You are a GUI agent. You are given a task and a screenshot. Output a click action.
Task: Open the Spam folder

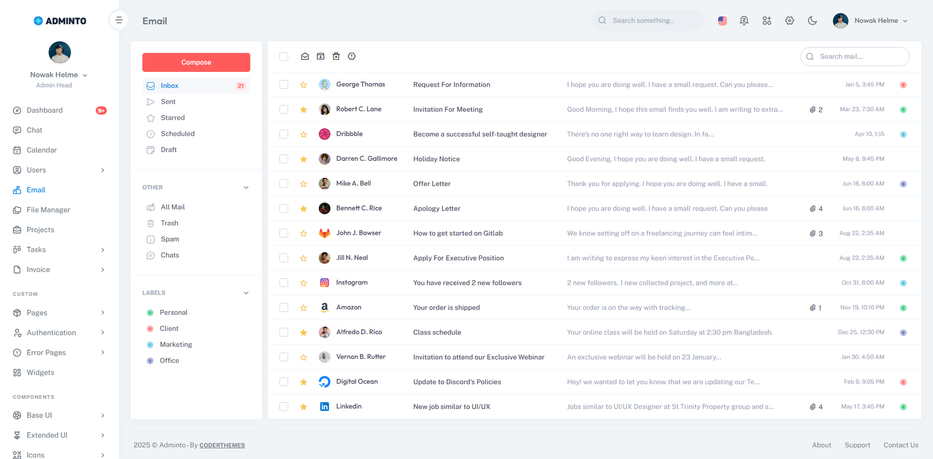point(169,239)
